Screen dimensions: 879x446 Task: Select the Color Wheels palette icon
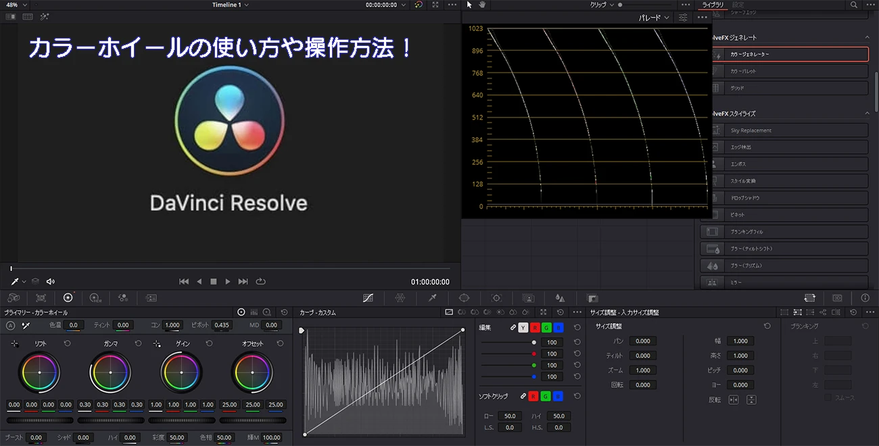click(x=68, y=297)
